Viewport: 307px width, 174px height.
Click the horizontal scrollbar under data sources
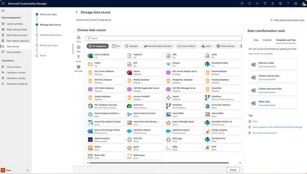159,163
